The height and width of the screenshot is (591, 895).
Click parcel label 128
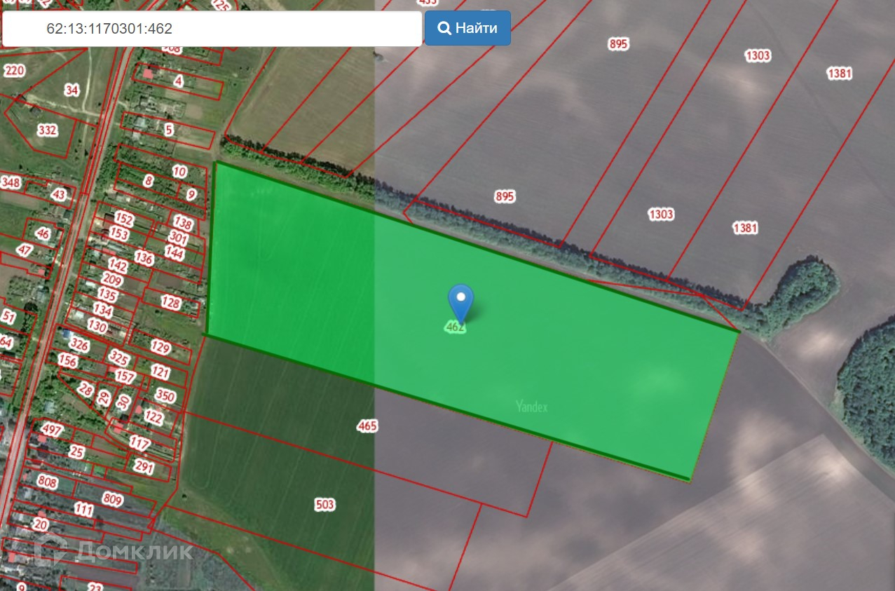pos(171,302)
